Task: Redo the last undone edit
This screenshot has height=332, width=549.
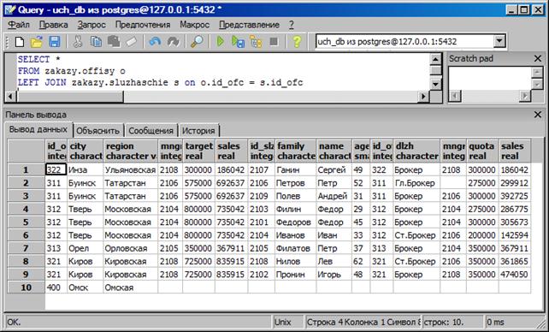Action: [173, 42]
